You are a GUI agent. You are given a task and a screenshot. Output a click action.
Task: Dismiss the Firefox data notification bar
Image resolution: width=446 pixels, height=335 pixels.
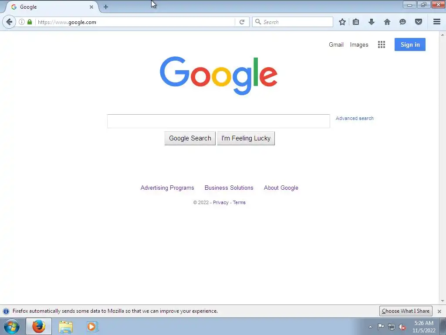tap(439, 311)
